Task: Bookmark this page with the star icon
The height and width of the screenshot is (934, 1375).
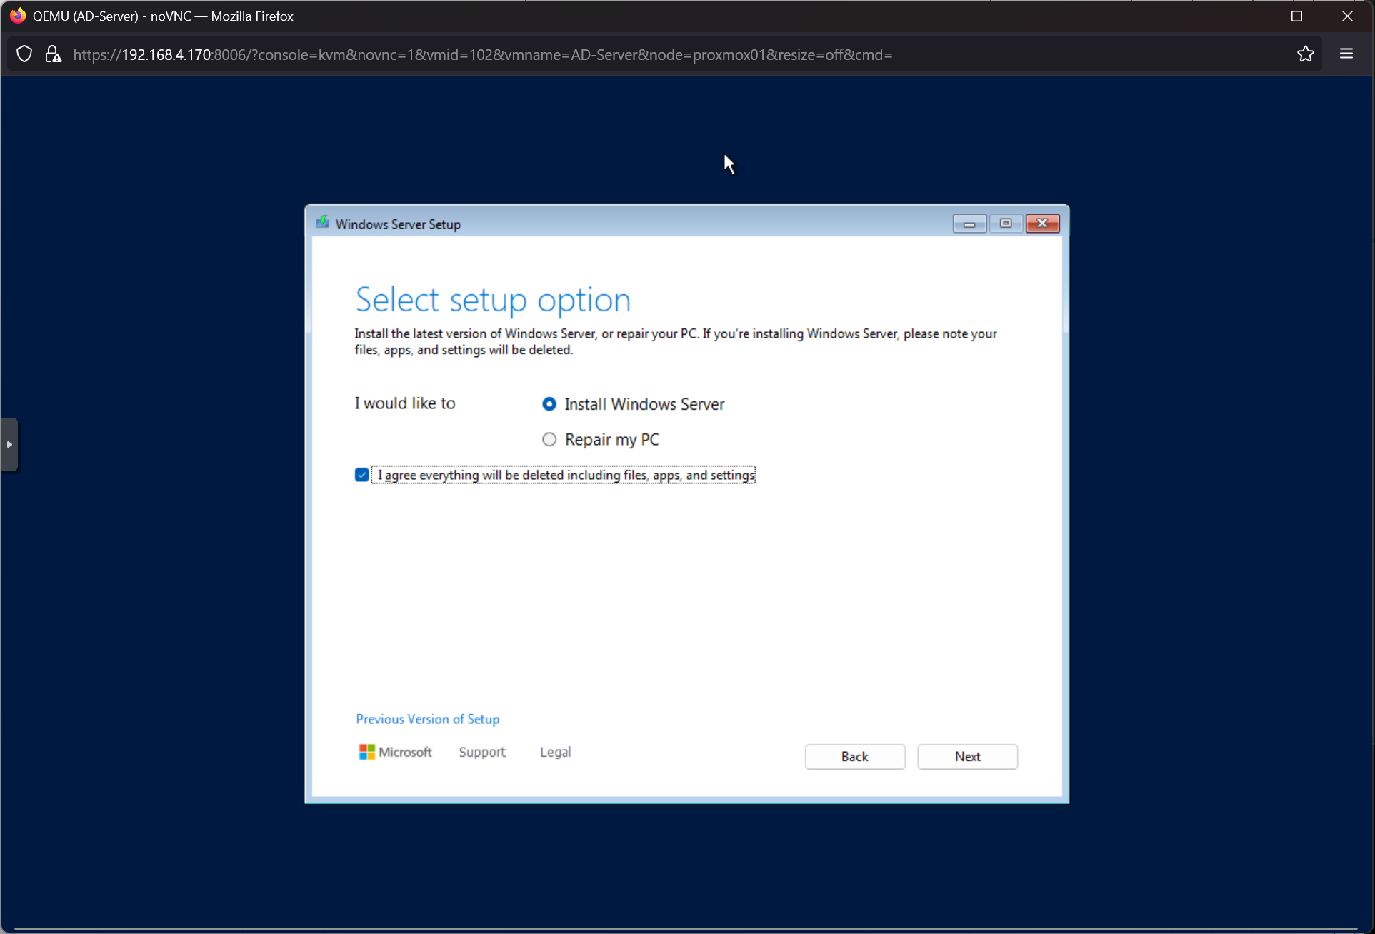Action: pos(1305,54)
